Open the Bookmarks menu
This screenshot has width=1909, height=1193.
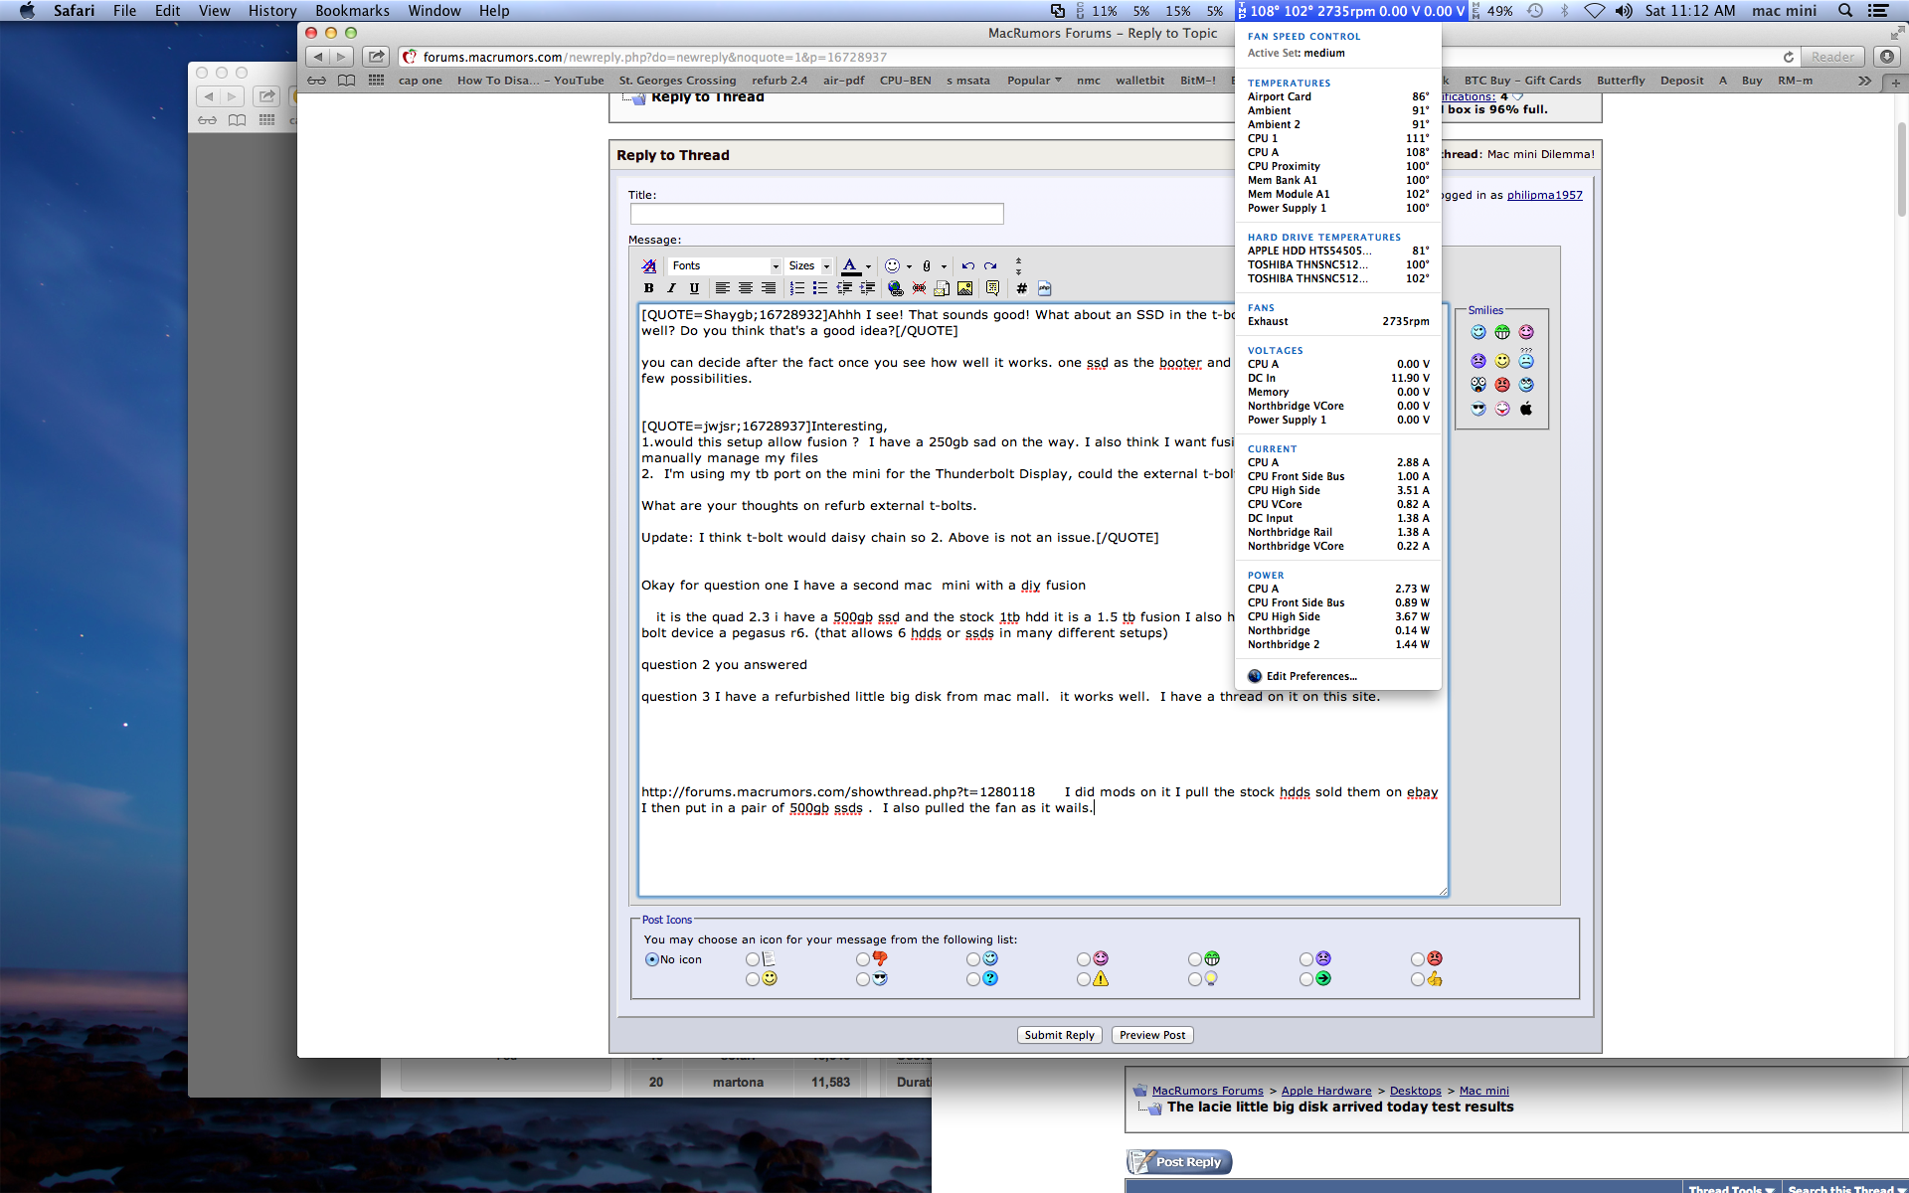point(352,11)
